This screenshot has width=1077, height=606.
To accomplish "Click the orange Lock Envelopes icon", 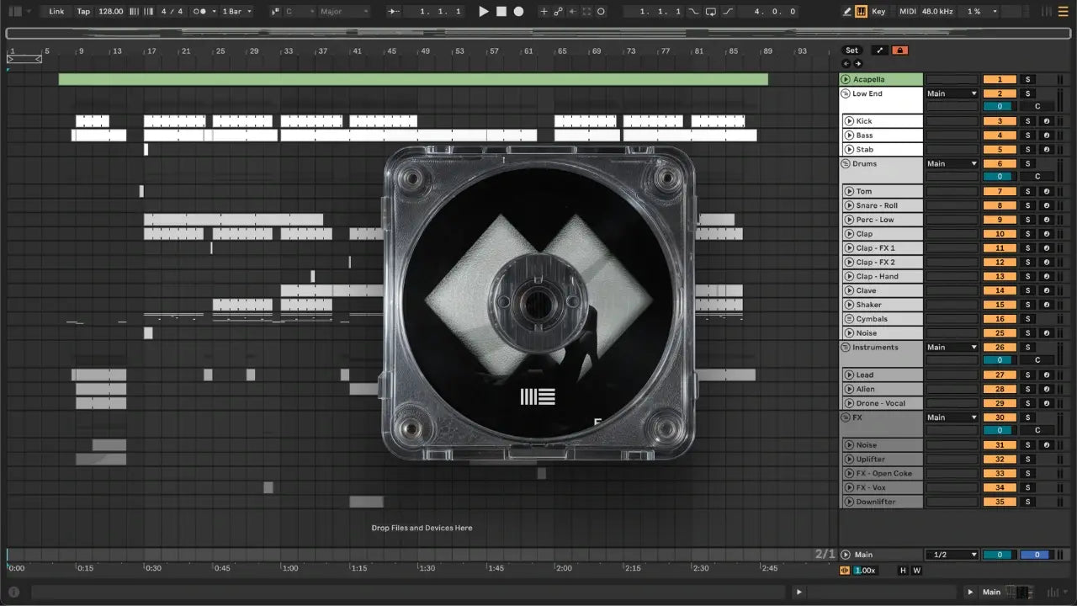I will click(x=899, y=50).
